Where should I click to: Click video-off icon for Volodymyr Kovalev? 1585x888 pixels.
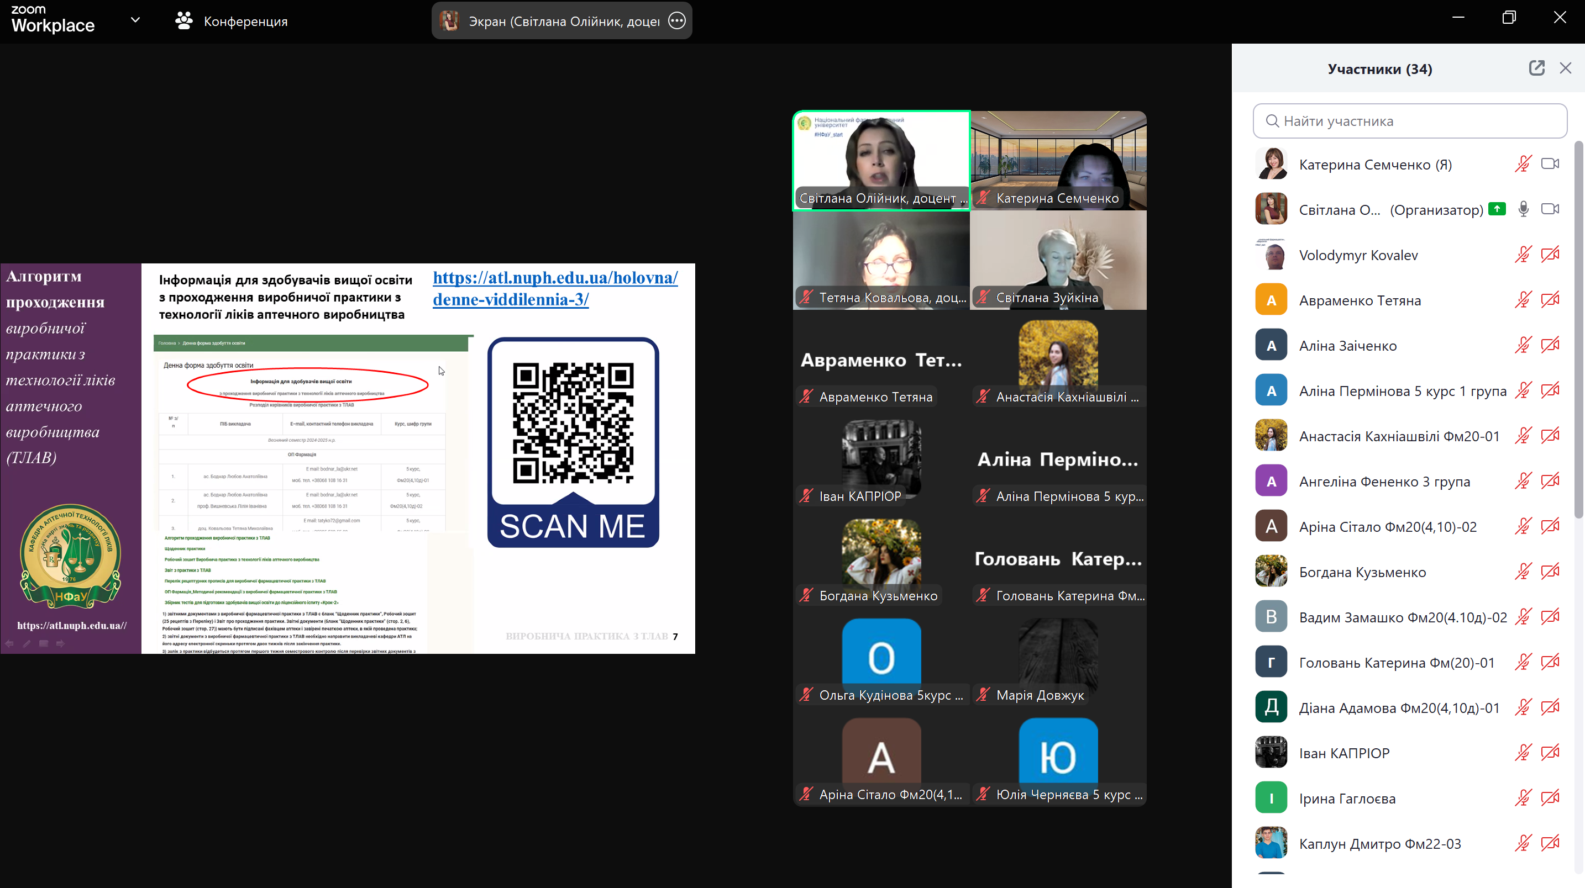(x=1550, y=255)
